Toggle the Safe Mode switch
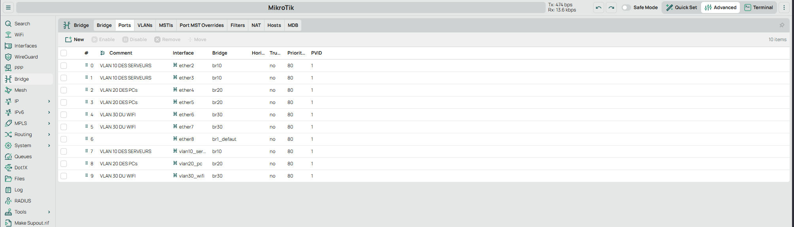This screenshot has width=794, height=227. tap(626, 8)
